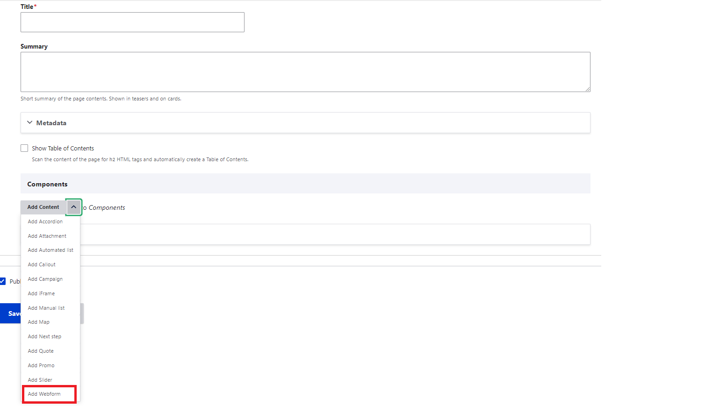727x406 pixels.
Task: Collapse the Add Content dropdown arrow
Action: pyautogui.click(x=74, y=207)
